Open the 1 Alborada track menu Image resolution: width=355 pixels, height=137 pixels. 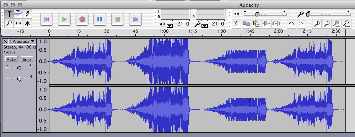22,41
